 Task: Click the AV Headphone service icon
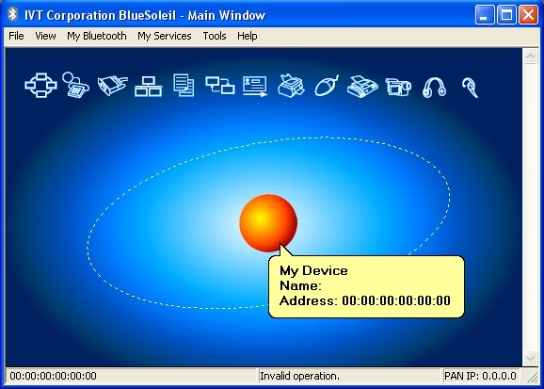pos(434,87)
